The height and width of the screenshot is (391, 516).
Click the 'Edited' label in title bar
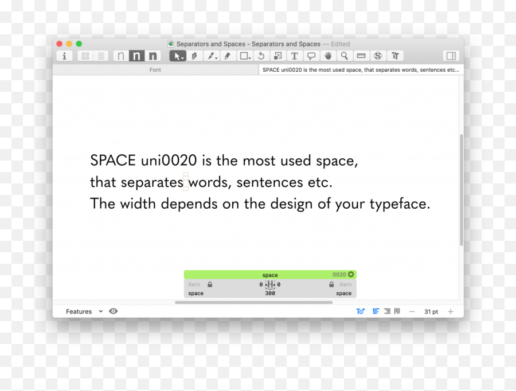point(340,44)
